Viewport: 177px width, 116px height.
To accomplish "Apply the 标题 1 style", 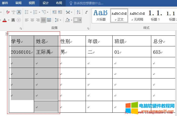I will tap(155, 16).
